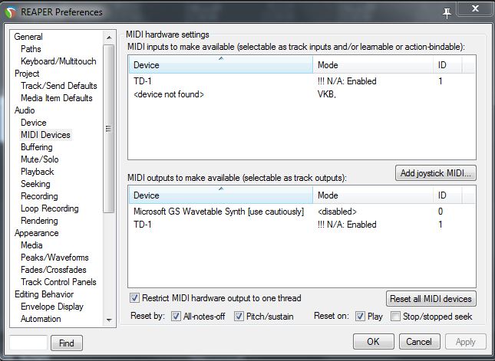
Task: Toggle the Pitch/sustain reset checkbox
Action: point(239,317)
